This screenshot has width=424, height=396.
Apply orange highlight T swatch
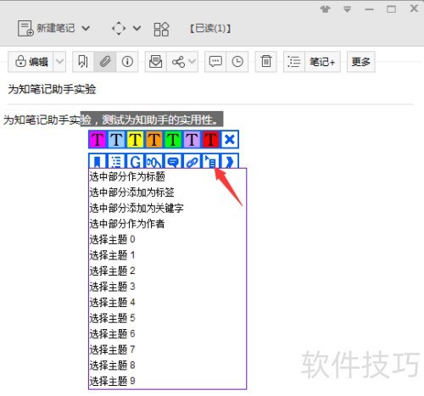(154, 139)
